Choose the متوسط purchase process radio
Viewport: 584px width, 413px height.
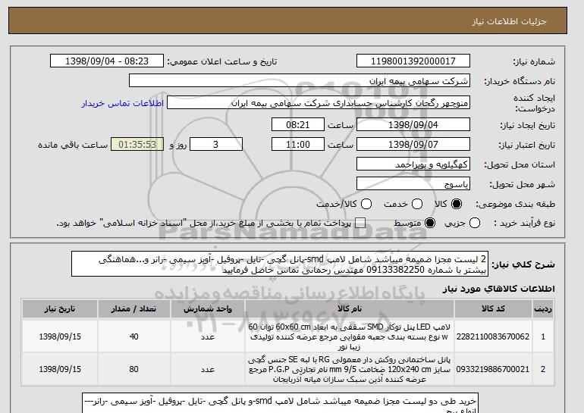(x=430, y=223)
